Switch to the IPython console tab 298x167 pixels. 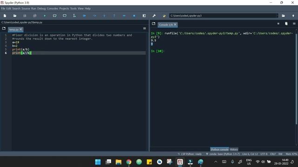click(x=219, y=149)
